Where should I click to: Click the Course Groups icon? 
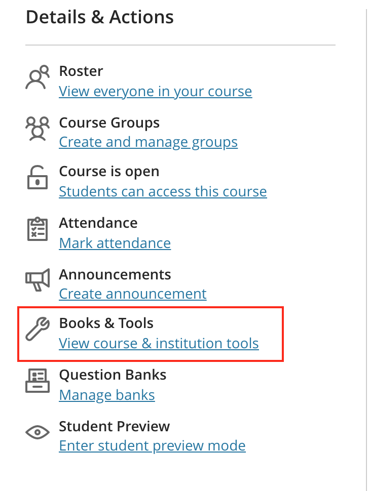coord(36,130)
